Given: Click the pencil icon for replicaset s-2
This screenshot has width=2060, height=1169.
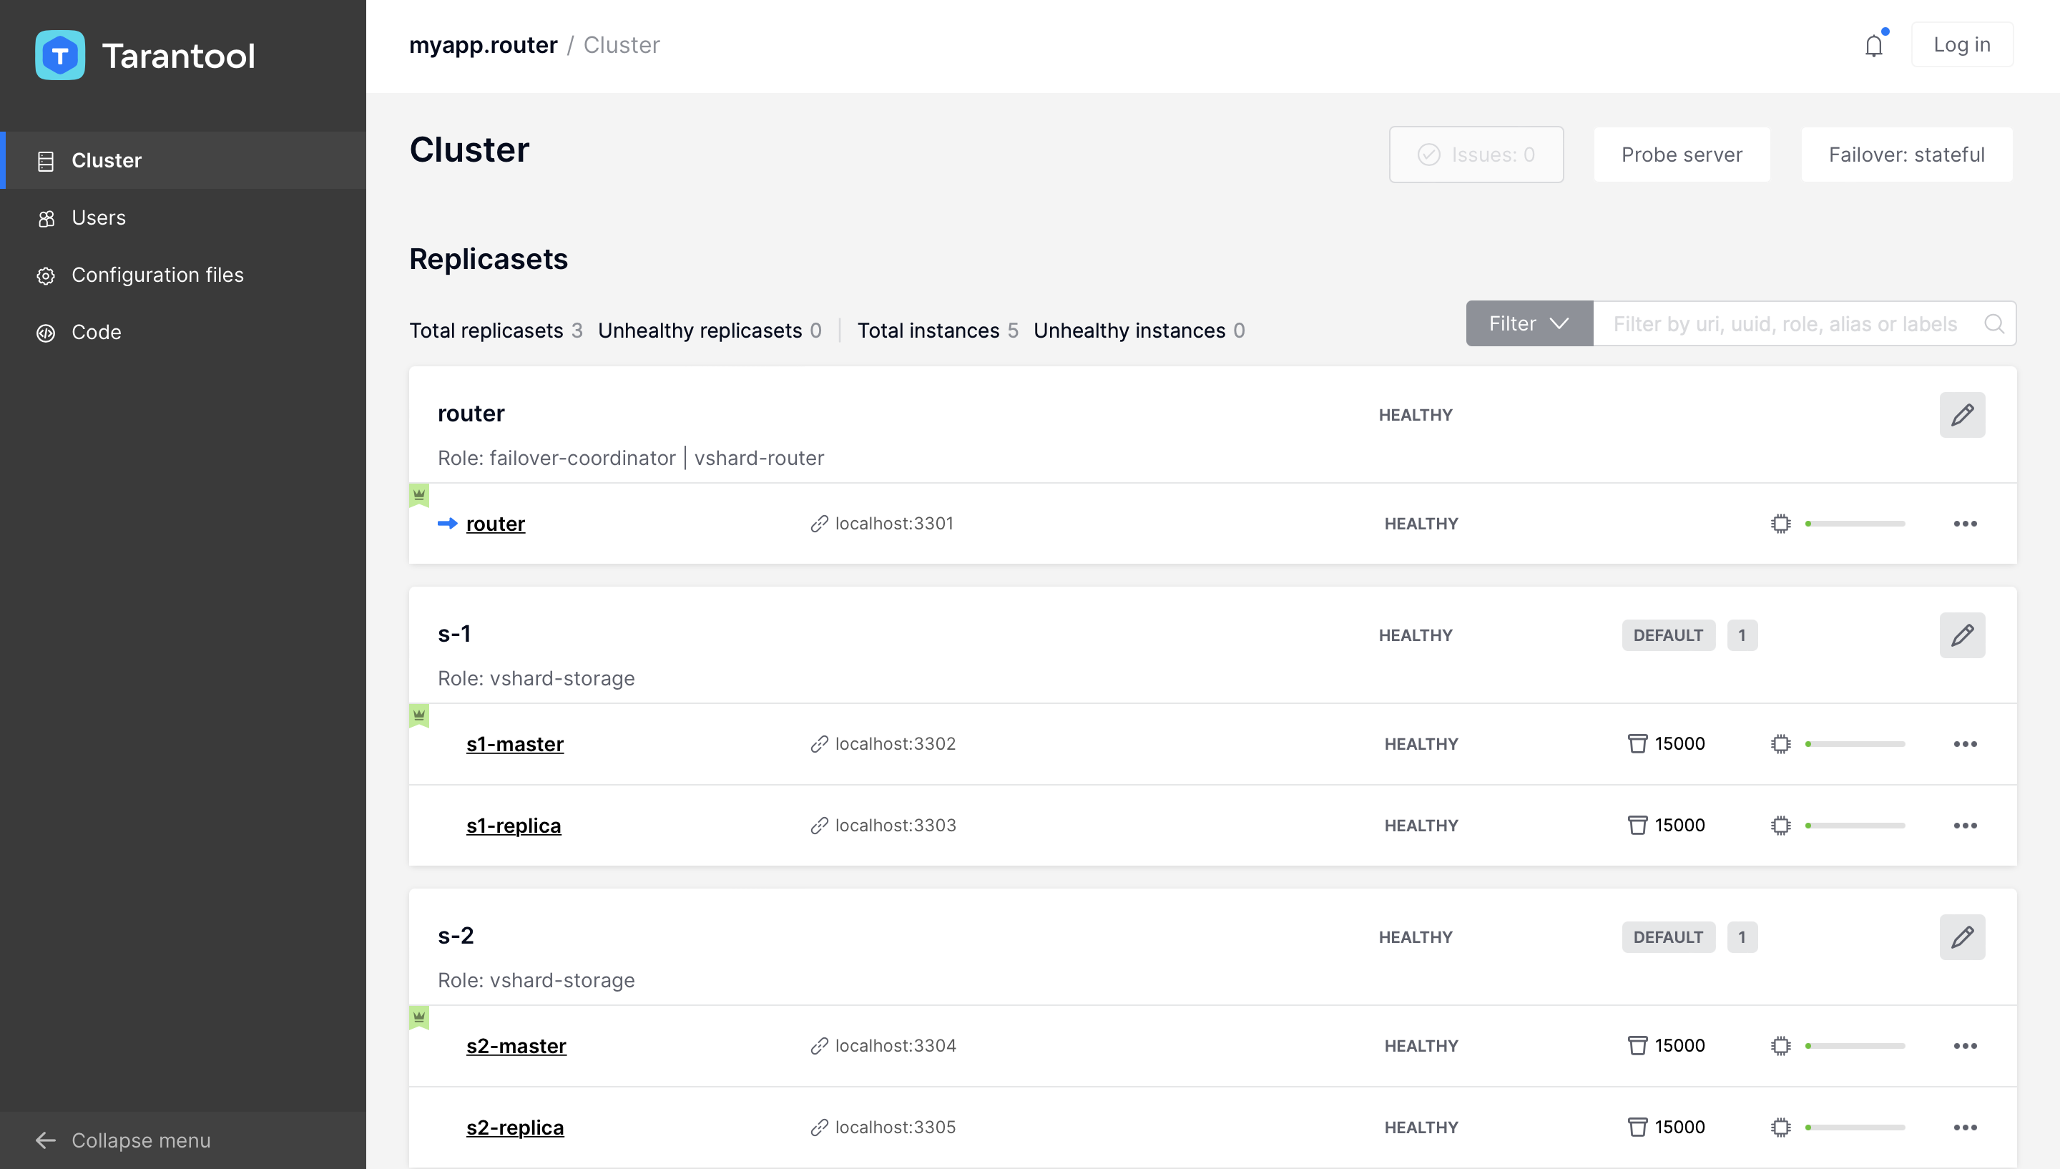Looking at the screenshot, I should pos(1961,937).
